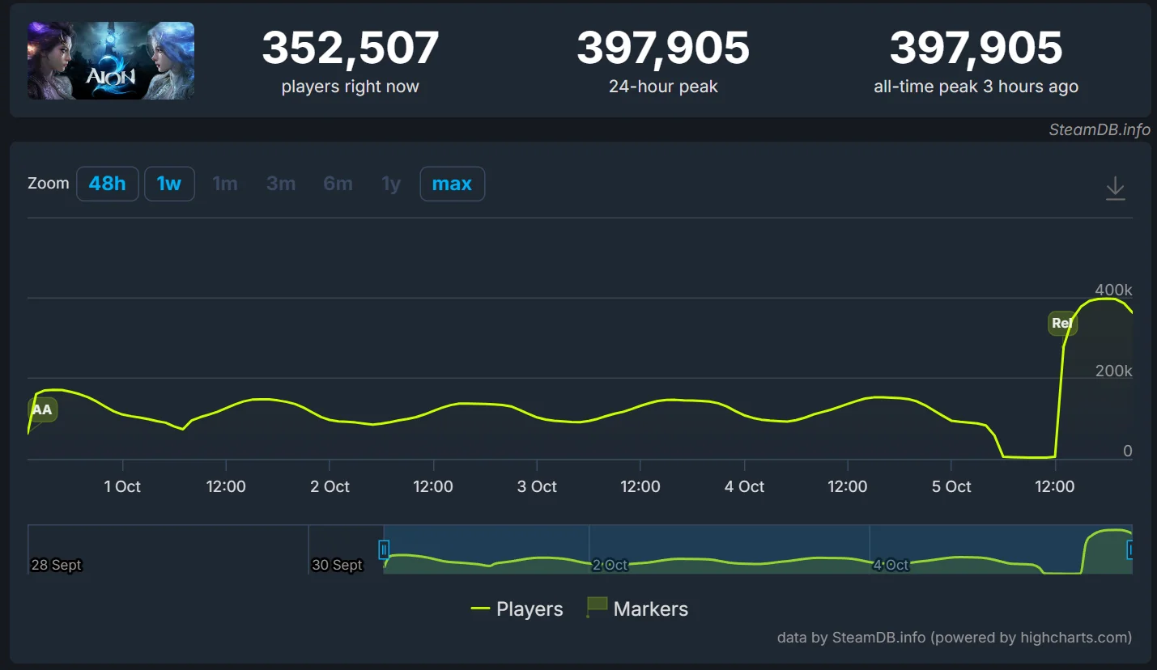
Task: Click the 2 Oct x-axis label
Action: 330,486
